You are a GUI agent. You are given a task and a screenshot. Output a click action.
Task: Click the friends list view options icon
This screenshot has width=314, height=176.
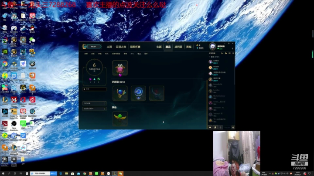coord(229,54)
